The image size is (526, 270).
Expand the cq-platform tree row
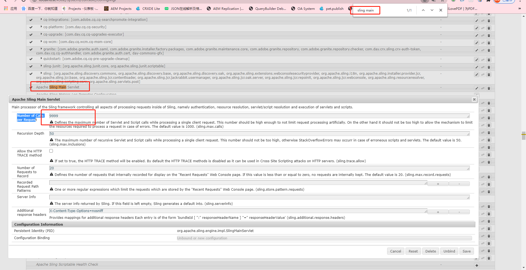pos(41,27)
